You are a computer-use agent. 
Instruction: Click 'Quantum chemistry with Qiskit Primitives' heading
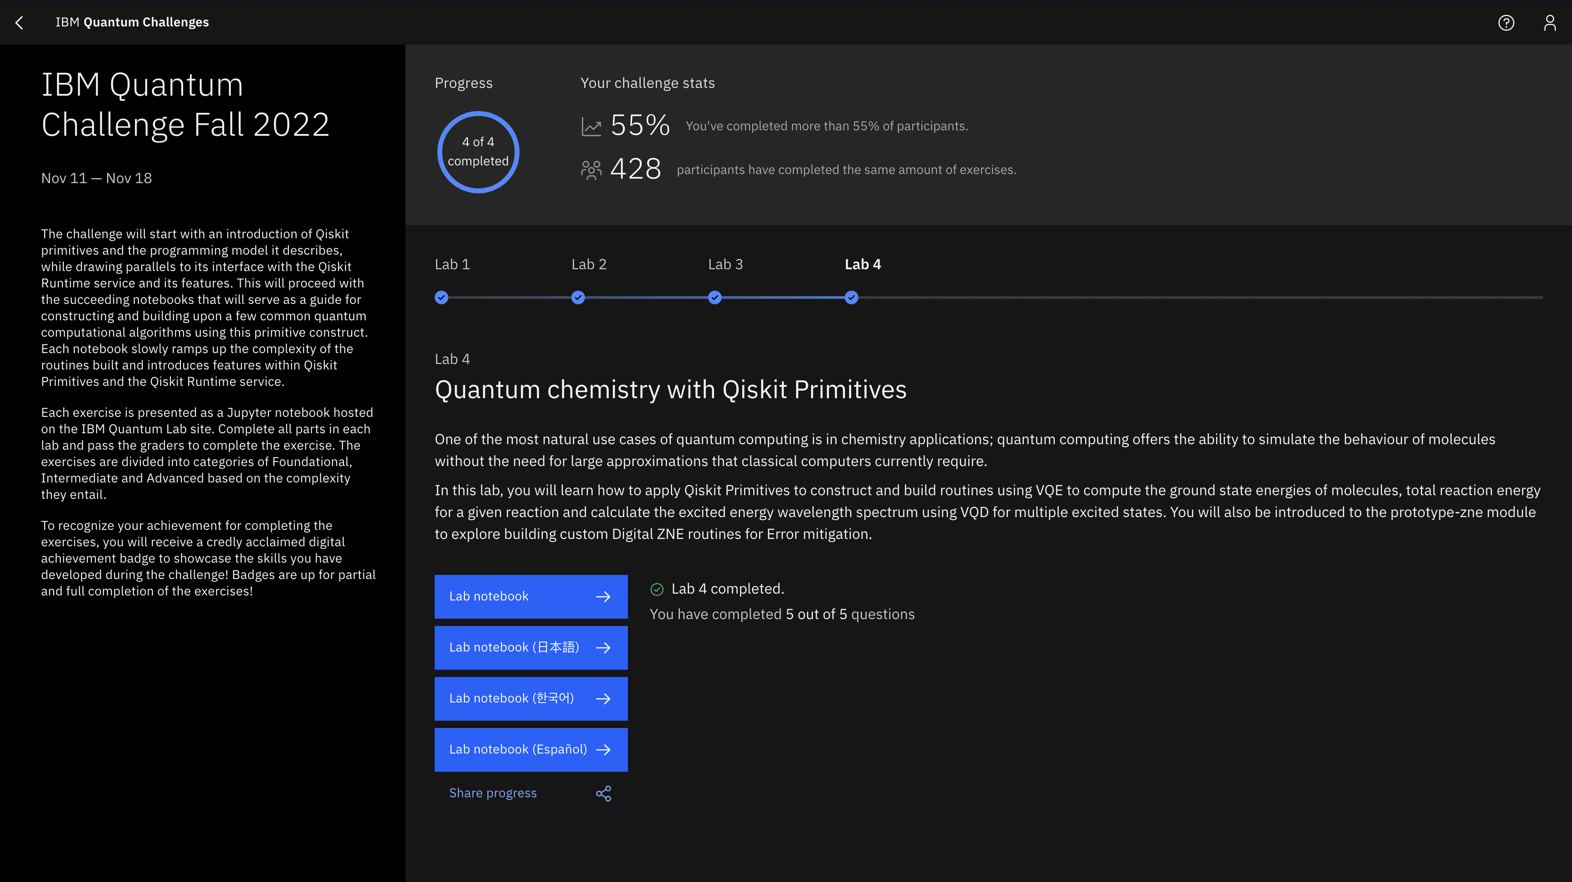(x=671, y=389)
